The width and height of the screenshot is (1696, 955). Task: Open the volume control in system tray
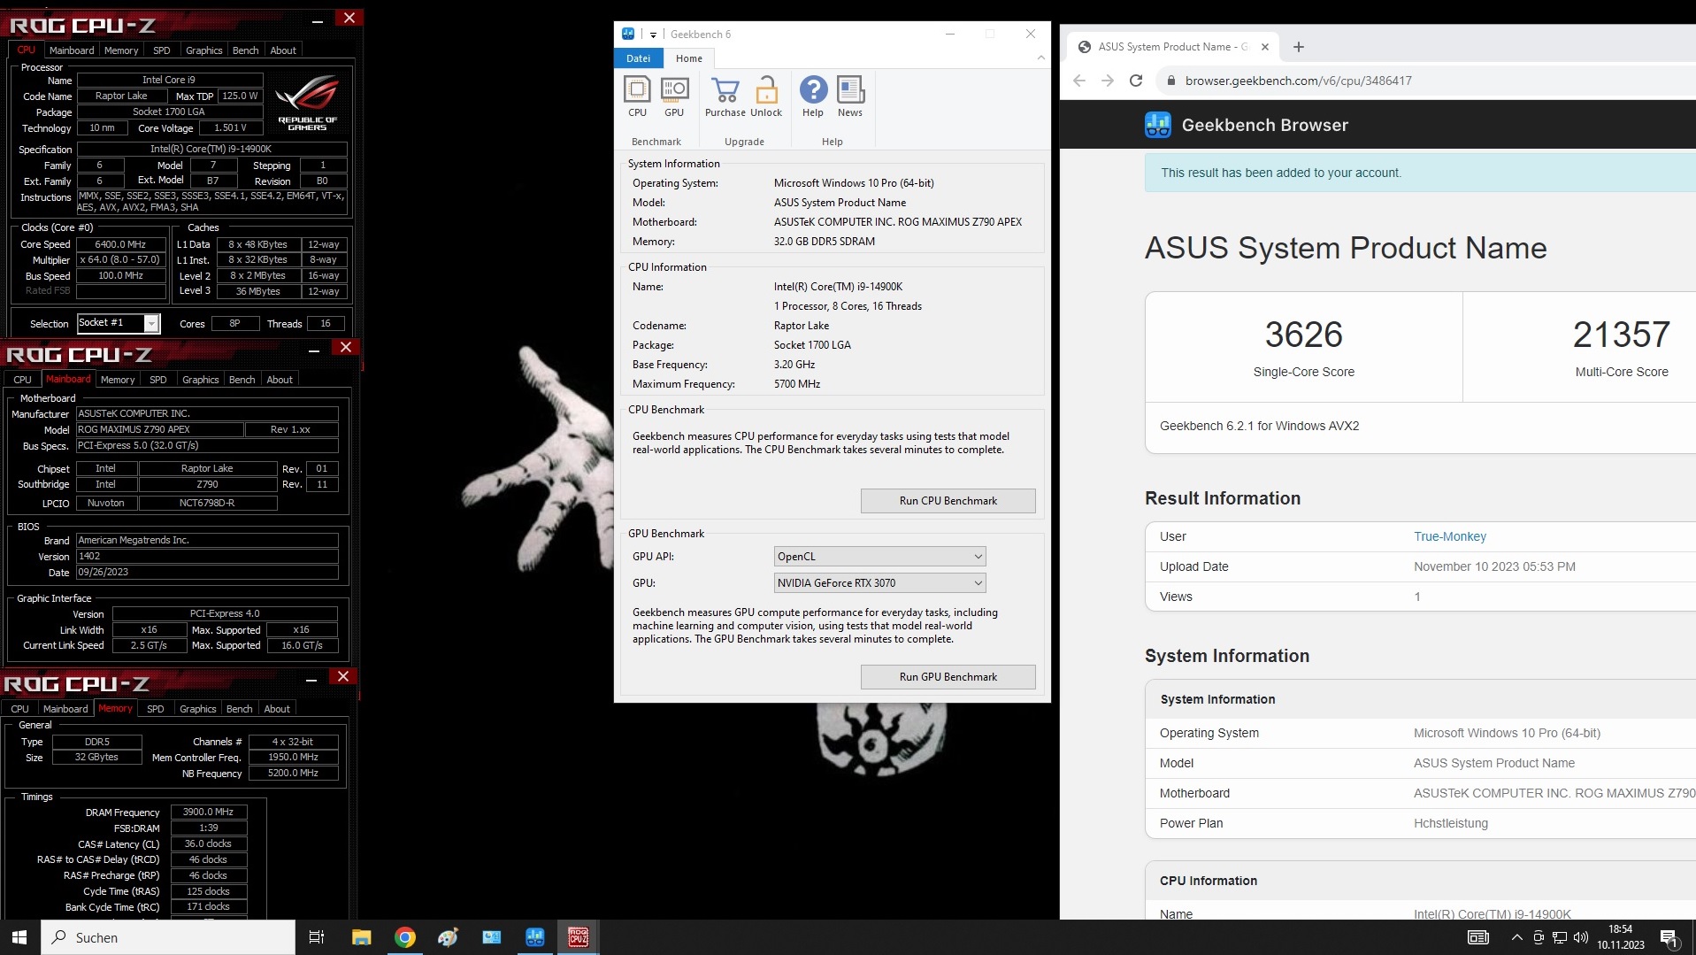[1580, 937]
